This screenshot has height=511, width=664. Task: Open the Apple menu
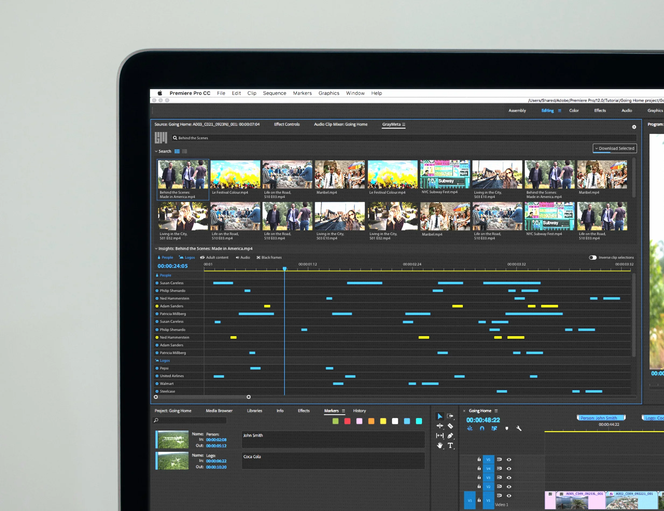(160, 93)
